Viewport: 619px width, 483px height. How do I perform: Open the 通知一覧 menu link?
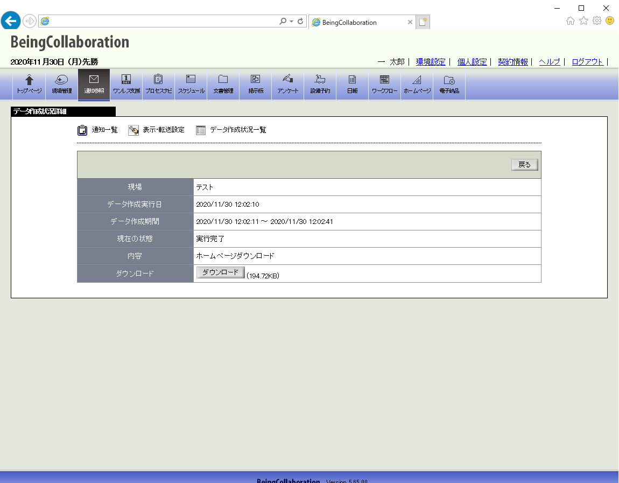[104, 130]
